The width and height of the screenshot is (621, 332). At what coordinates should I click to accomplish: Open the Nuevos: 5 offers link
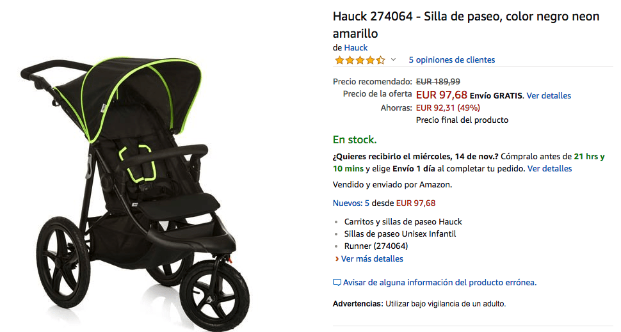click(x=351, y=203)
